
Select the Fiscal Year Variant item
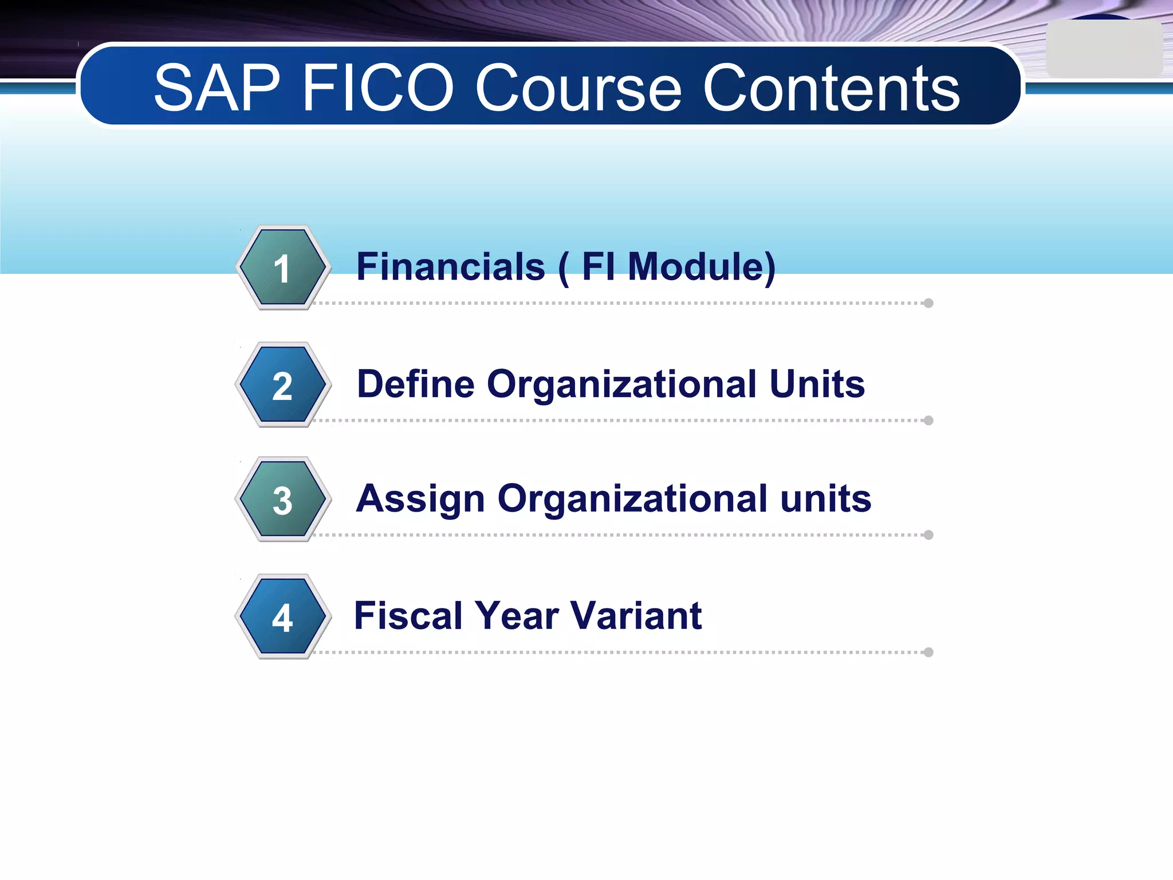click(x=528, y=616)
